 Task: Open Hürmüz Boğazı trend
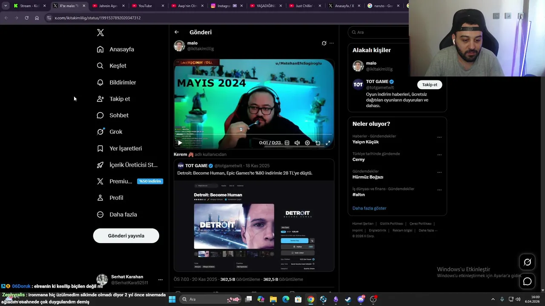pos(368,177)
